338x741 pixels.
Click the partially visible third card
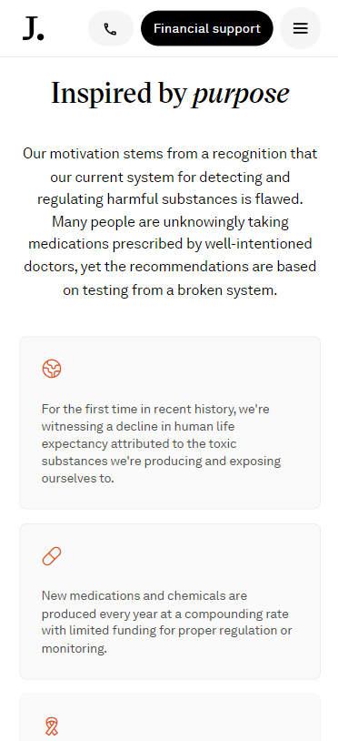pos(170,717)
